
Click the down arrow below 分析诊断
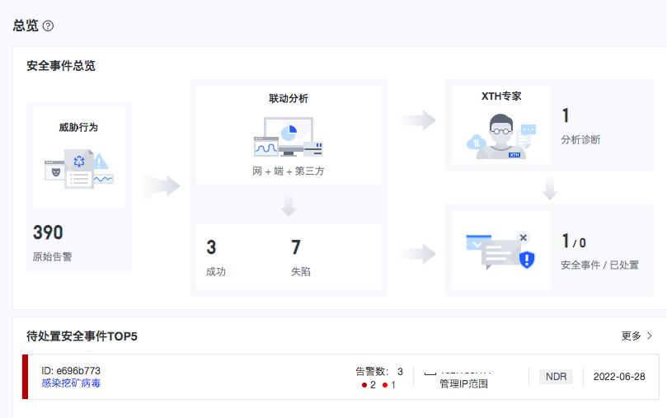(550, 189)
